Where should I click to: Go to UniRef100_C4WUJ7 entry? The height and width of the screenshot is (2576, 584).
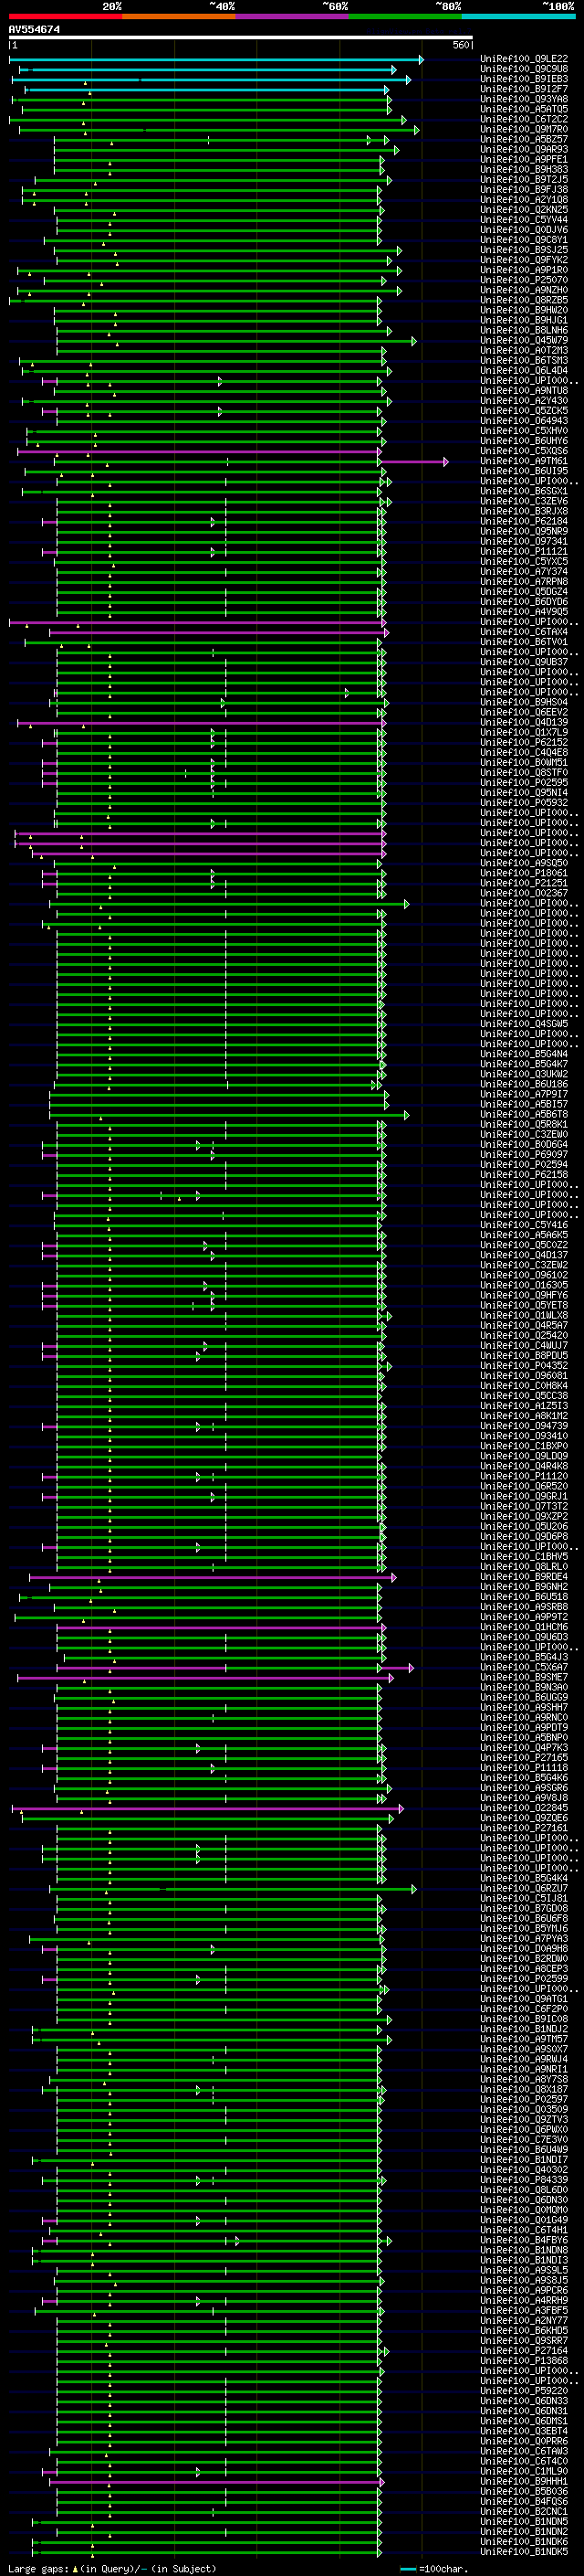point(524,1345)
